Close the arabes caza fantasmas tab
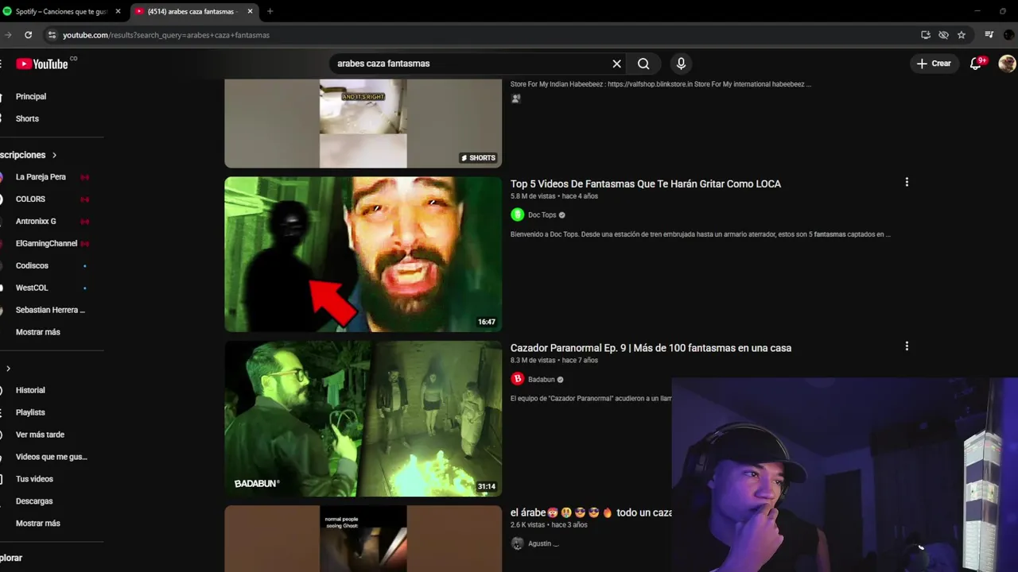Viewport: 1018px width, 572px height. pos(250,12)
